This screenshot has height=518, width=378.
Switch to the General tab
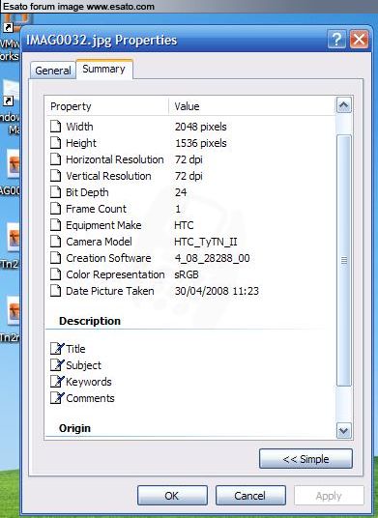click(x=53, y=71)
